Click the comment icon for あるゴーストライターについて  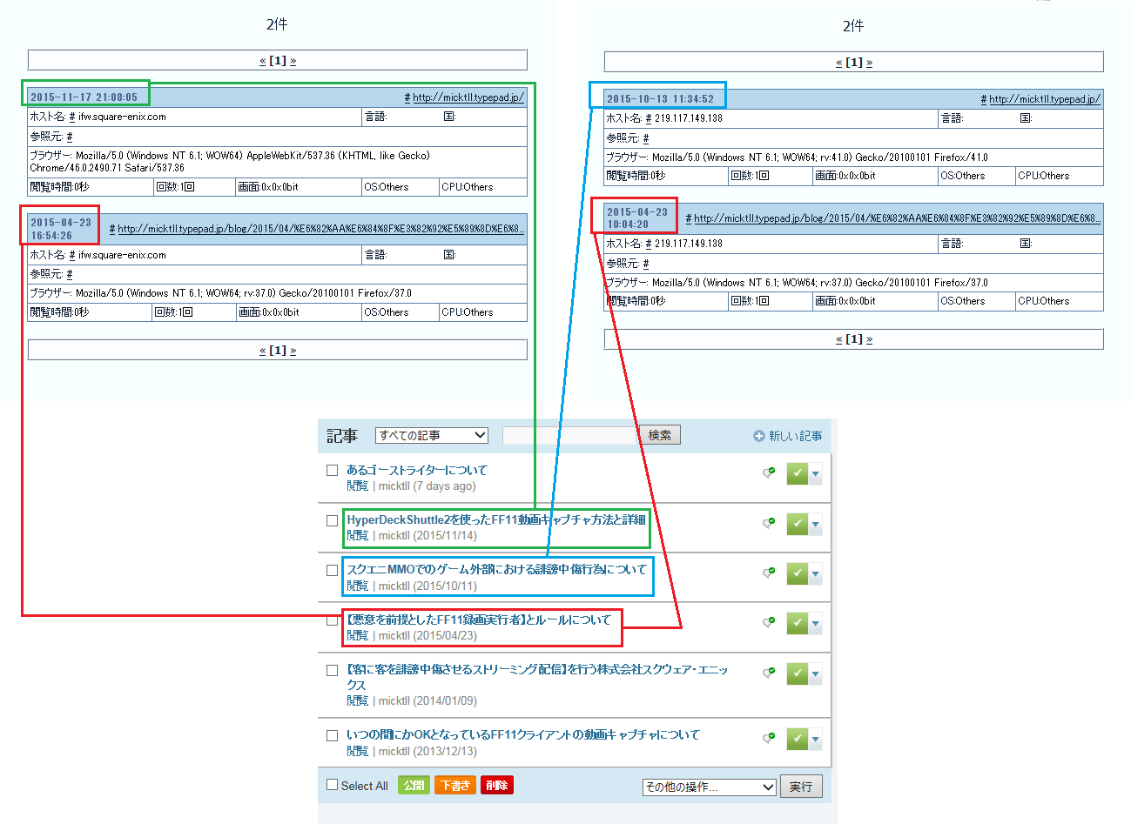tap(769, 473)
